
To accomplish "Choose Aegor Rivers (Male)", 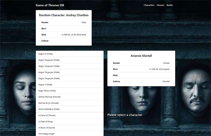I will tap(70, 91).
